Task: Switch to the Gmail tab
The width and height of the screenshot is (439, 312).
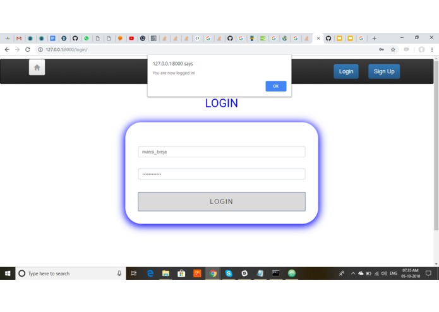Action: click(x=19, y=39)
